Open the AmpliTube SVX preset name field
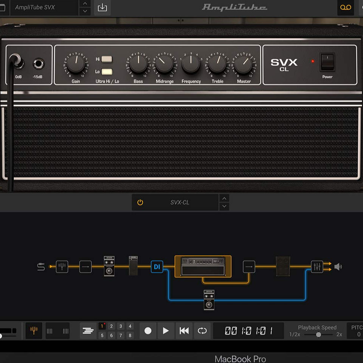The image size is (363, 363). pos(44,8)
